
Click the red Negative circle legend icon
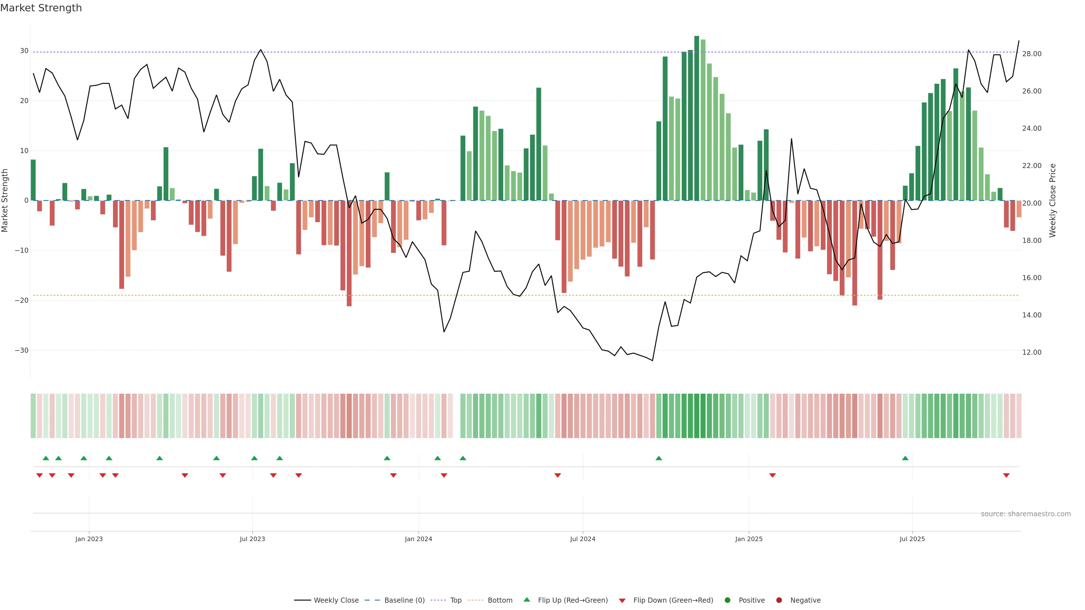click(779, 600)
